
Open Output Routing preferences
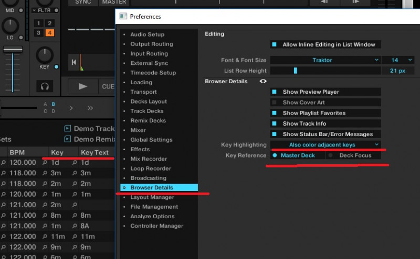click(152, 44)
